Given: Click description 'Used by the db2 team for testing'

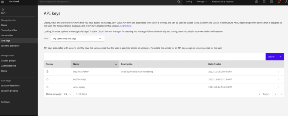Looking at the screenshot, I should (137, 72).
